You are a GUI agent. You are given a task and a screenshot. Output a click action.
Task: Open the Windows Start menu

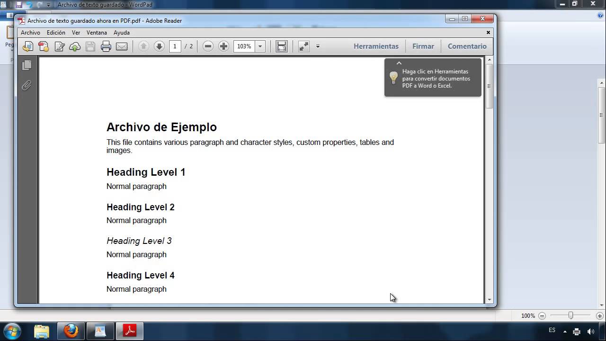[x=12, y=331]
